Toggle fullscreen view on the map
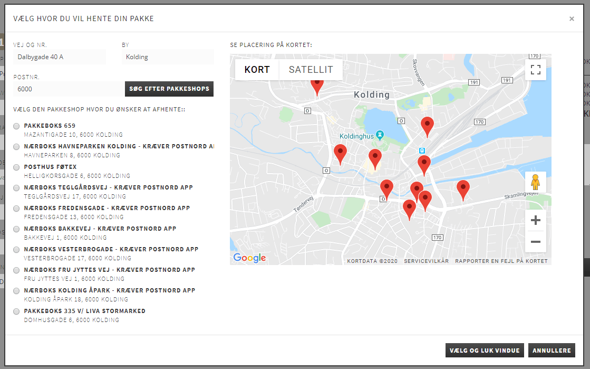Image resolution: width=590 pixels, height=369 pixels. pyautogui.click(x=536, y=70)
